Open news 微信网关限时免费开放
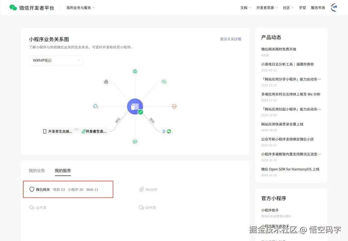The width and height of the screenshot is (348, 241). 279,49
